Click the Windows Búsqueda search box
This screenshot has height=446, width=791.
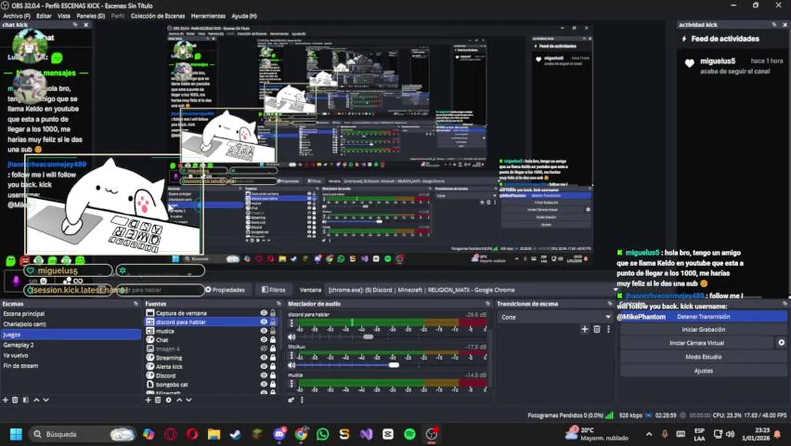tap(81, 434)
